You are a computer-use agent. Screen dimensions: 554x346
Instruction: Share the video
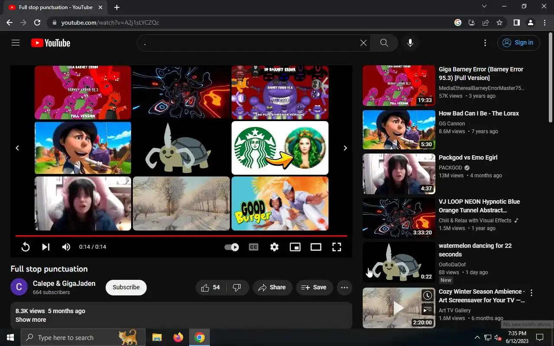pyautogui.click(x=272, y=288)
